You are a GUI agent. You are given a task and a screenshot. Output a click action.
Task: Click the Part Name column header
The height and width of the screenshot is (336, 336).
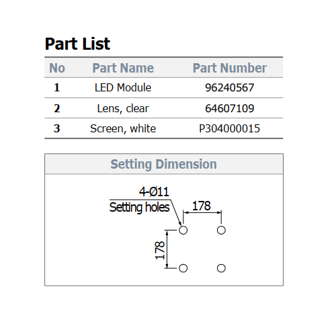123,68
